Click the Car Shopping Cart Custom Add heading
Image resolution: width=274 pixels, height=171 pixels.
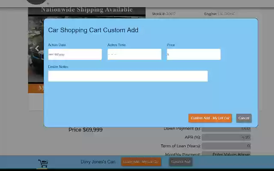pyautogui.click(x=93, y=30)
